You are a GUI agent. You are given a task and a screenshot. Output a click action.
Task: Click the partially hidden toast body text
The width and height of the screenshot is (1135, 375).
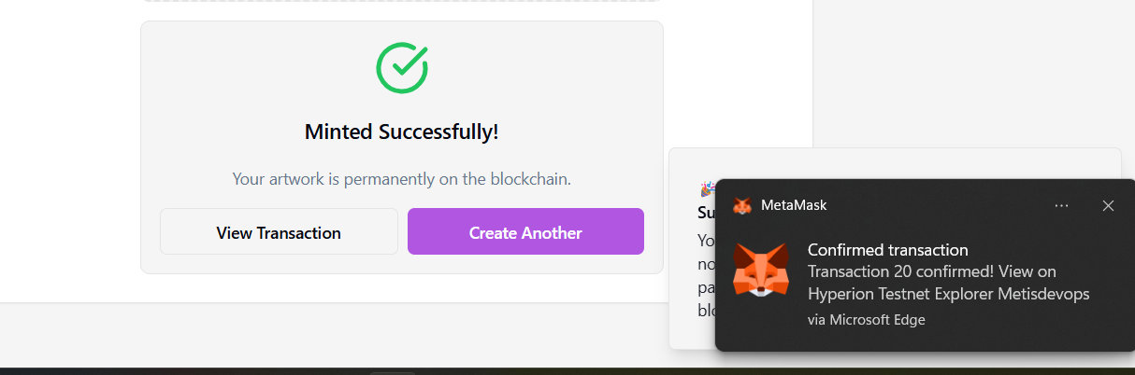(706, 275)
